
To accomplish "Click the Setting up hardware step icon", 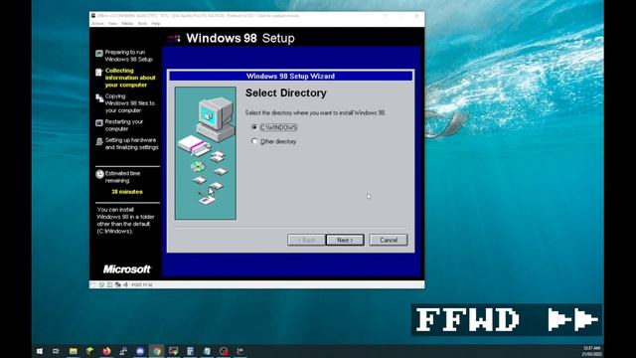I will tap(99, 141).
